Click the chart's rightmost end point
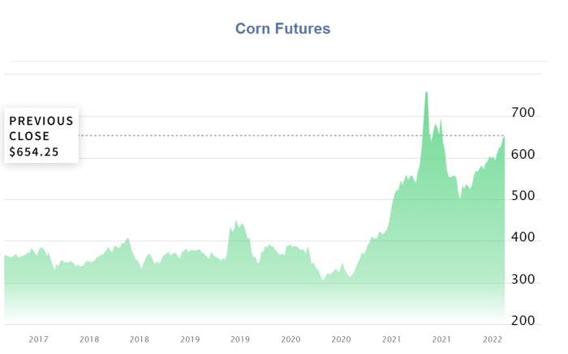568x354 pixels. pos(504,136)
